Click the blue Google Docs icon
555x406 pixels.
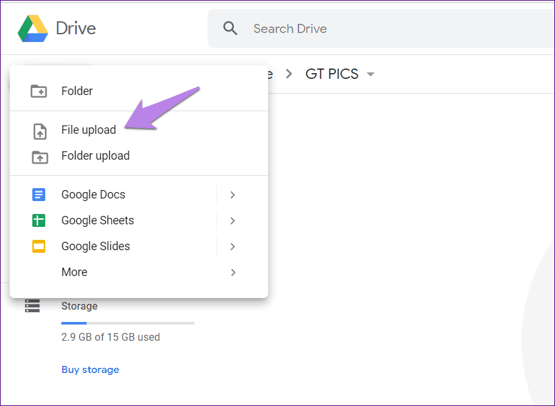(x=39, y=195)
